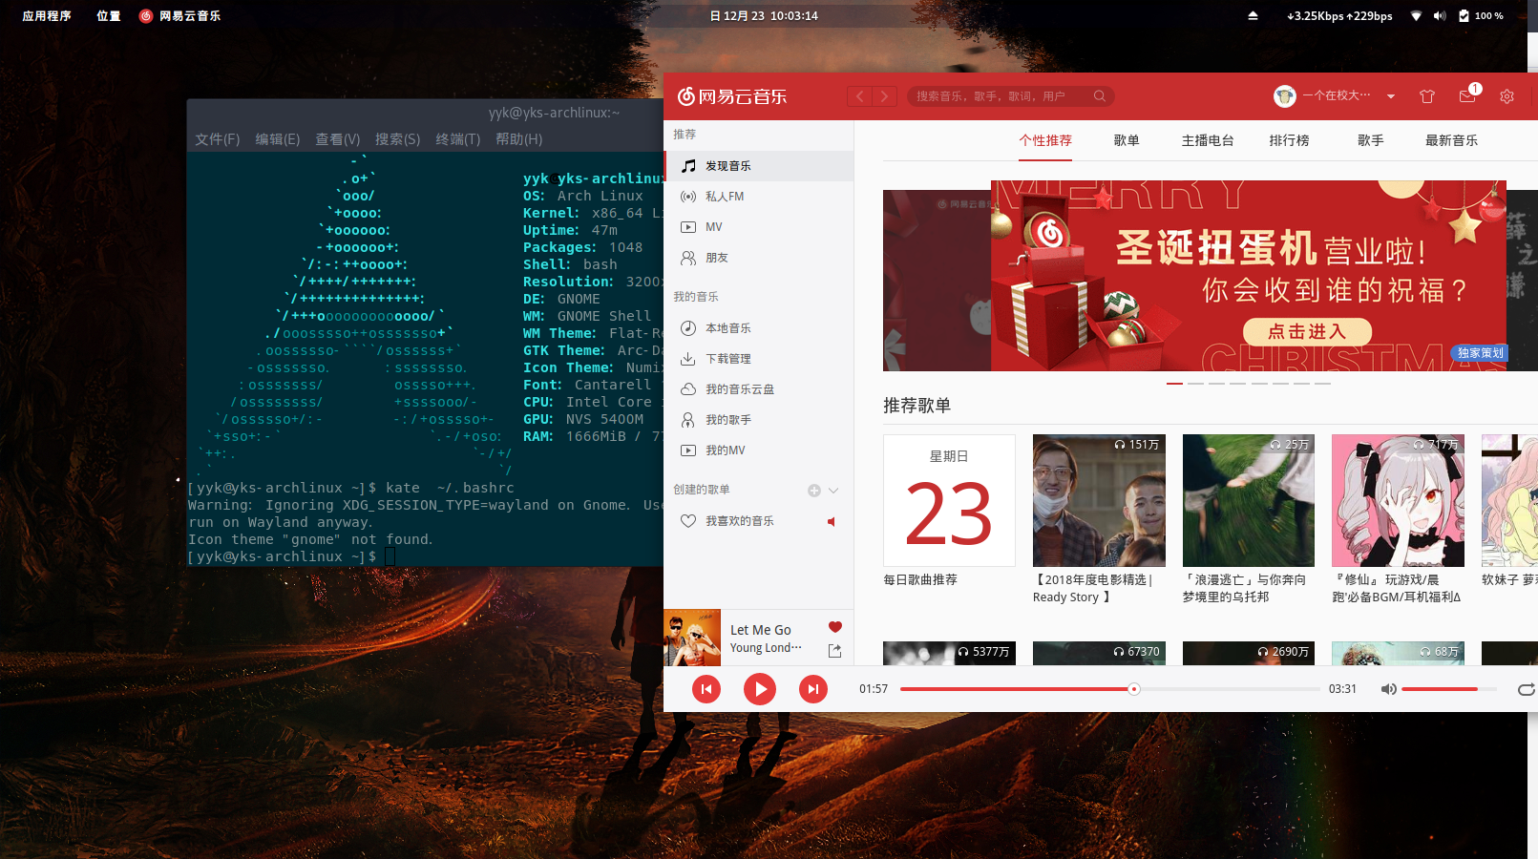1538x859 pixels.
Task: Switch to 歌单 tab
Action: (x=1127, y=140)
